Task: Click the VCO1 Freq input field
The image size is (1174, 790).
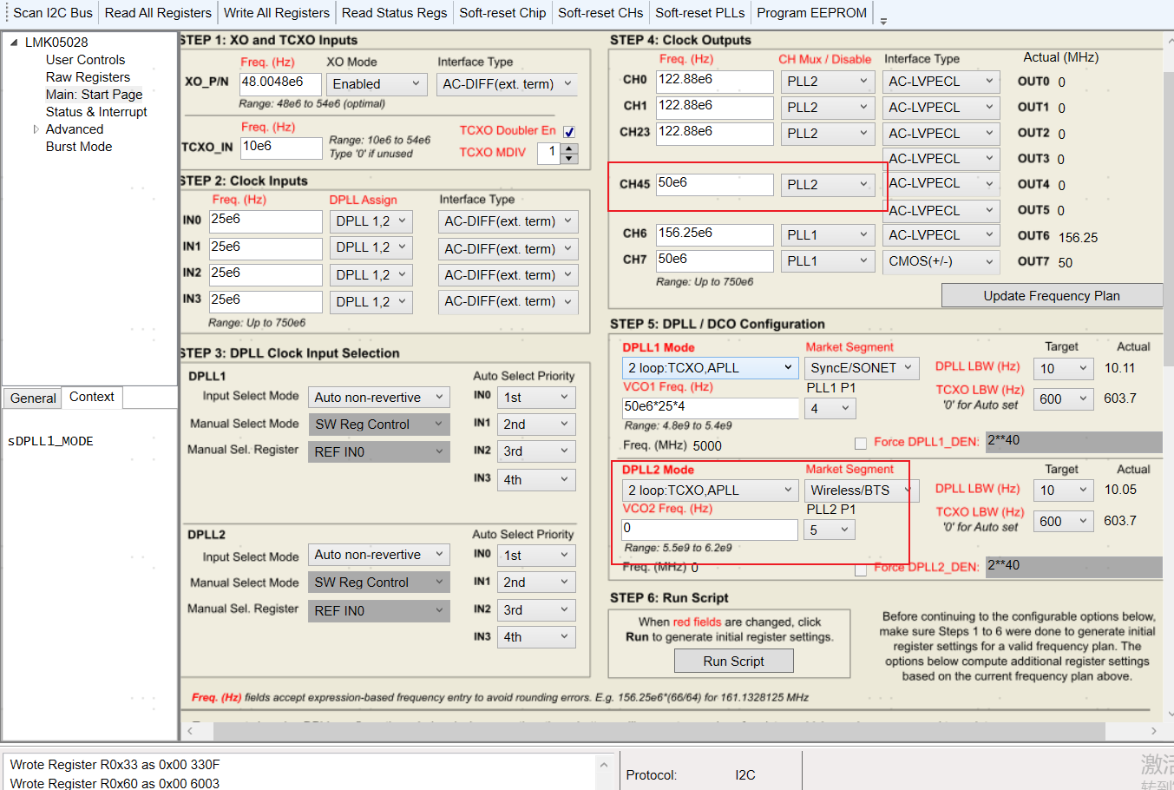Action: [x=710, y=408]
